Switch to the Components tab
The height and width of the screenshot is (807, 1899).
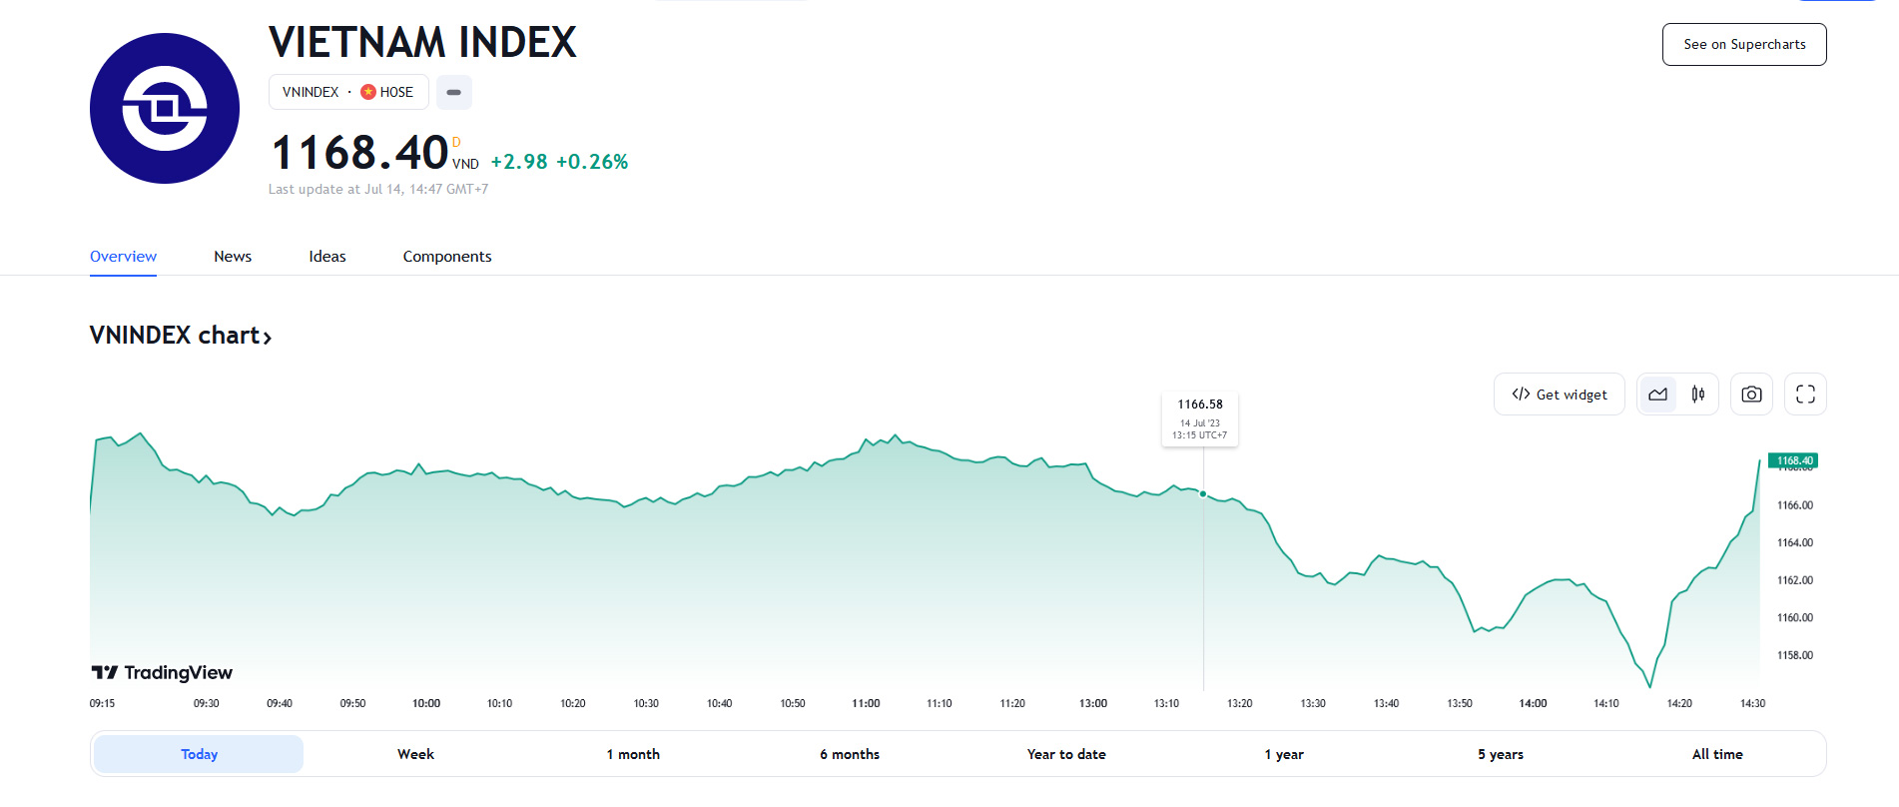447,257
